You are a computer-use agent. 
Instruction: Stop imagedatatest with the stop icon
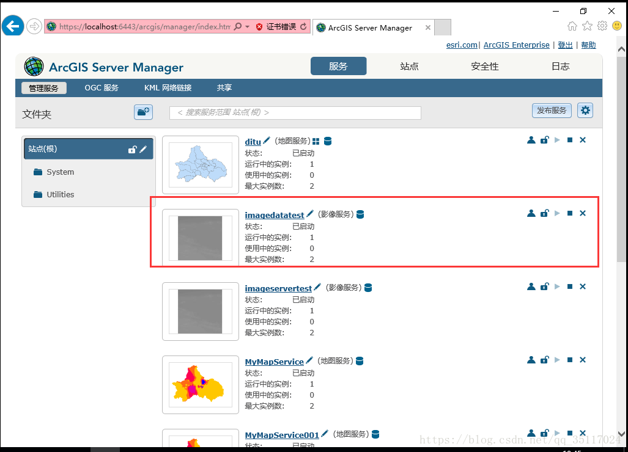pyautogui.click(x=570, y=213)
